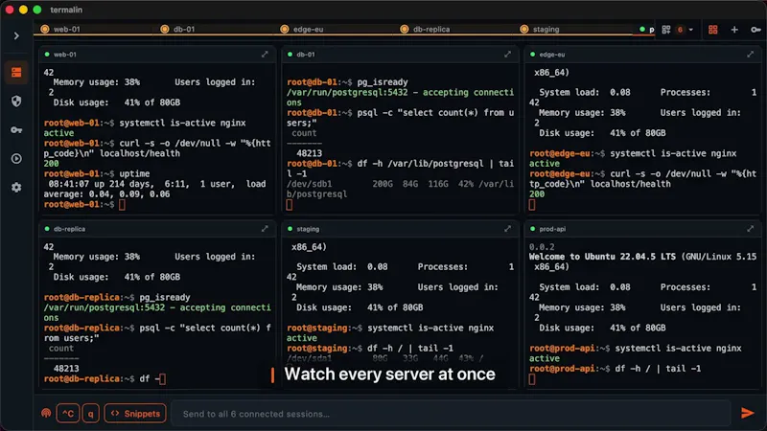Switch to the web-01 tab
This screenshot has height=431, width=767.
click(94, 30)
